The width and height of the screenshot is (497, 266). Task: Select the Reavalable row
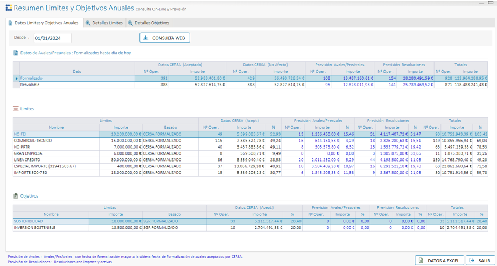250,85
